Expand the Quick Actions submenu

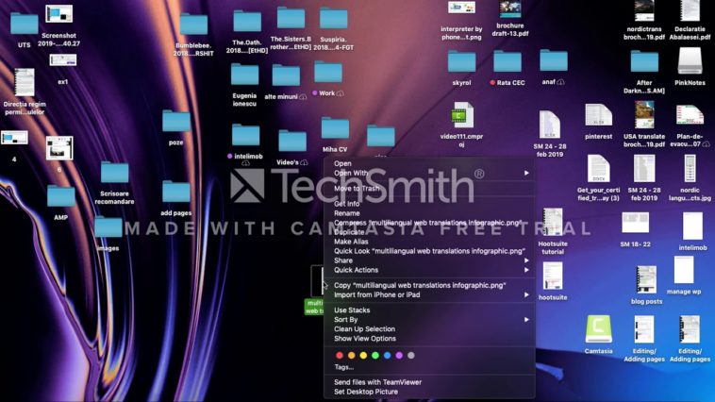[x=355, y=270]
